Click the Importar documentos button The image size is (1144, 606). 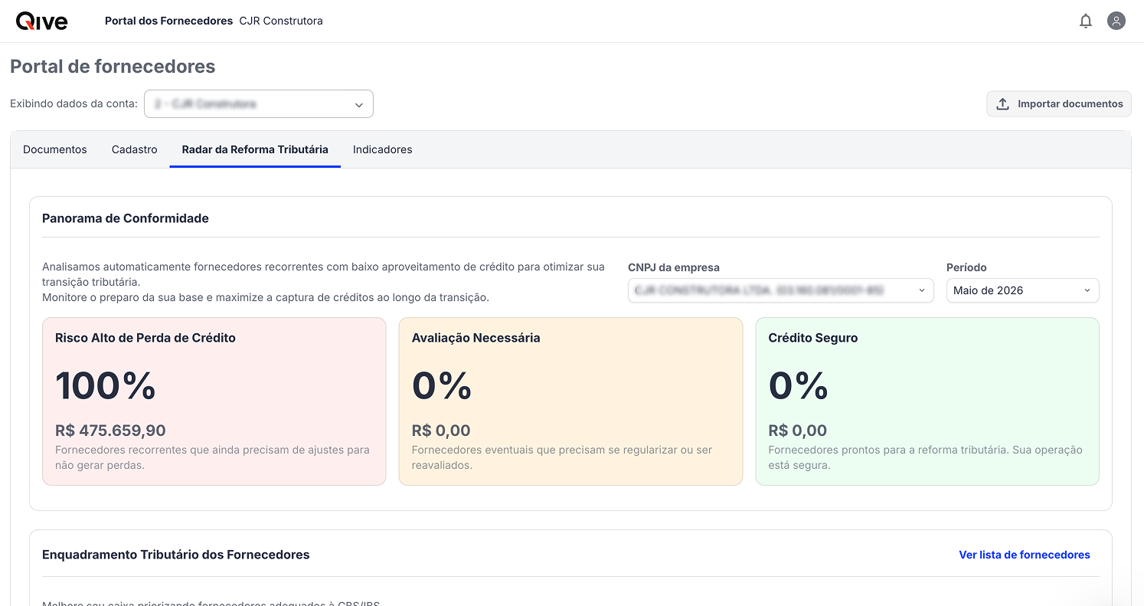pyautogui.click(x=1059, y=104)
